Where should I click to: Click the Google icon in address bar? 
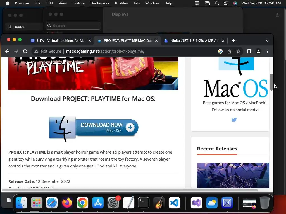(x=220, y=51)
